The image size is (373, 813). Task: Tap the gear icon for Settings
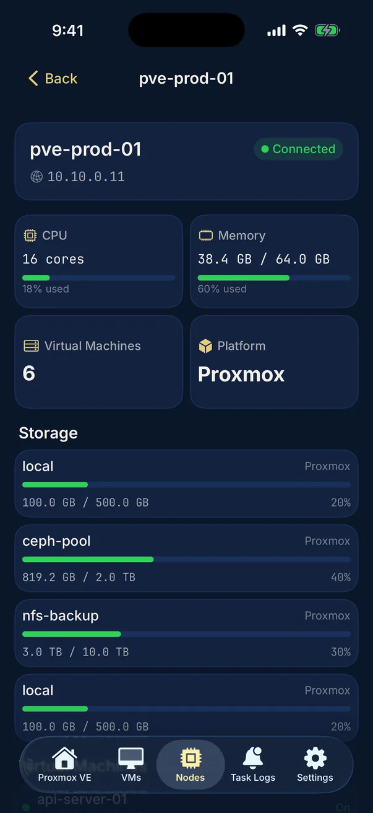315,758
